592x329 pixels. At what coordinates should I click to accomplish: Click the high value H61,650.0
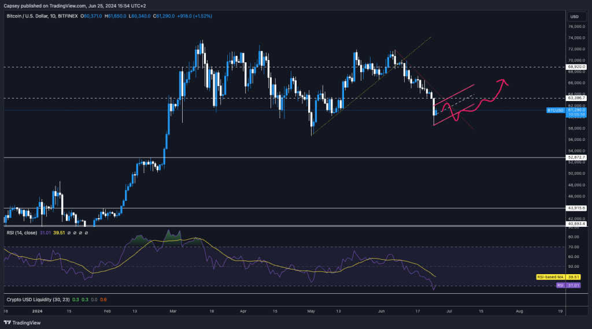coord(116,16)
